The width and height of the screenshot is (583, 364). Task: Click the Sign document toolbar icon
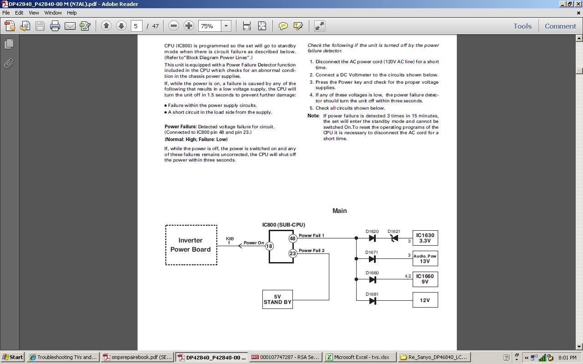[85, 26]
